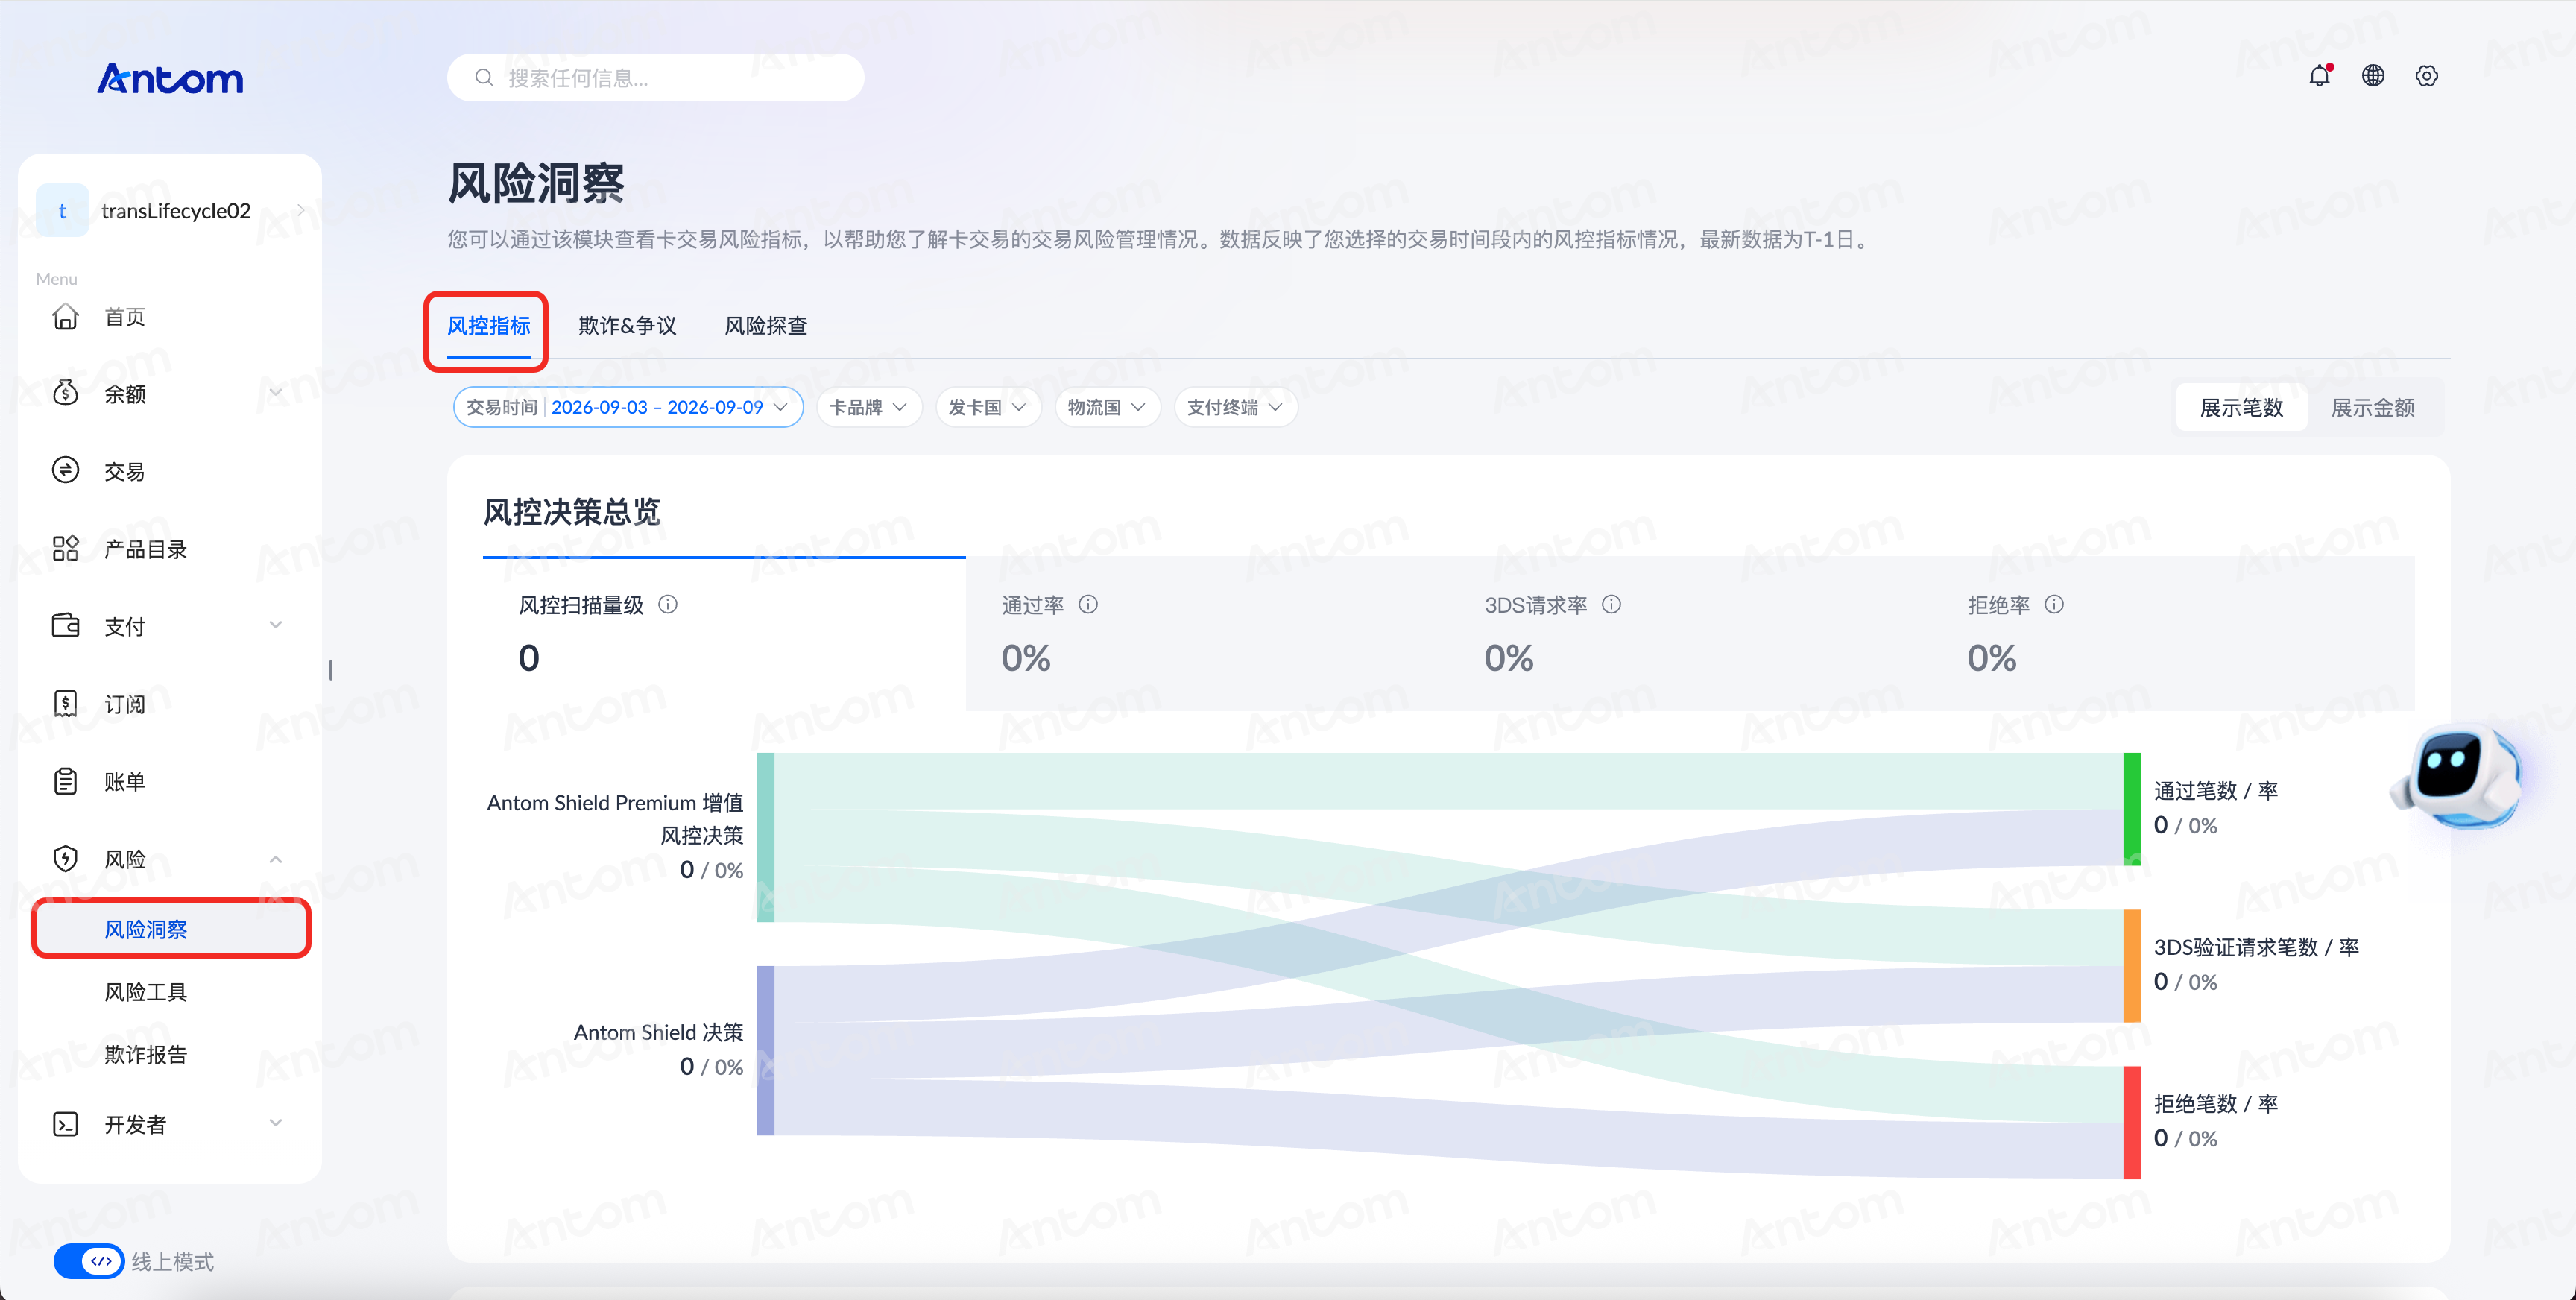Click info icon beside 3DS请求率
Screen dimensions: 2576x1300
(1611, 605)
